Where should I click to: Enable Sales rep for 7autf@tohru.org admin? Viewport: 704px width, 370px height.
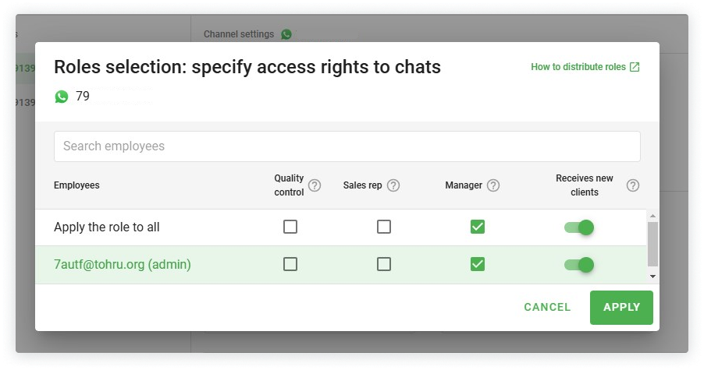tap(384, 264)
